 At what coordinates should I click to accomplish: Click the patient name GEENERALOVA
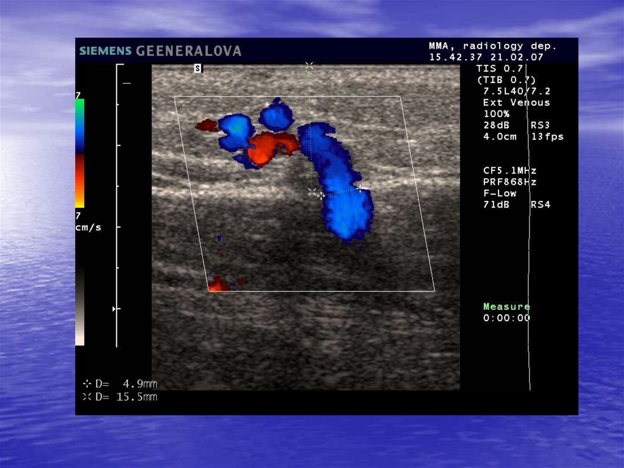pyautogui.click(x=188, y=51)
